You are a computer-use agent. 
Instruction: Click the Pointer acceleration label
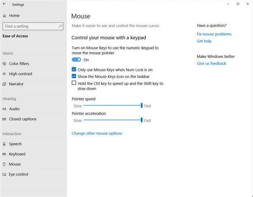tap(89, 114)
